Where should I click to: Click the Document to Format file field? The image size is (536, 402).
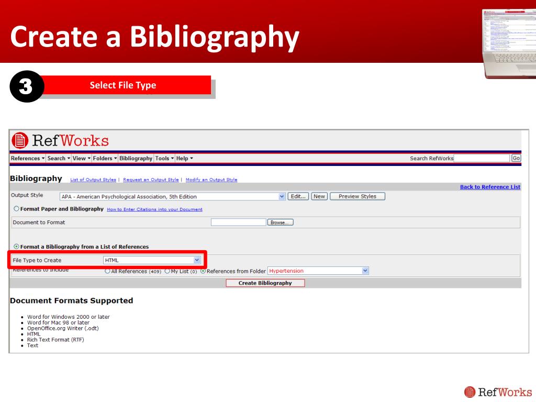(x=238, y=222)
